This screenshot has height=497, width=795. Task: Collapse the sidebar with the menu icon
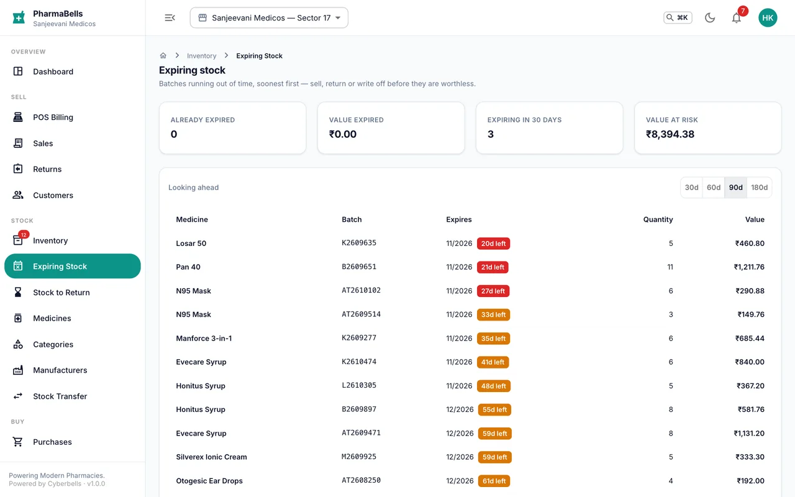click(x=170, y=18)
